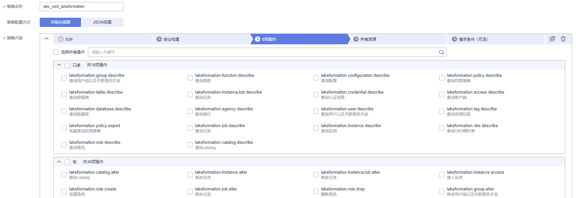Check lakeformation:function:describe
Viewport: 576px width, 198px height.
tap(190, 78)
